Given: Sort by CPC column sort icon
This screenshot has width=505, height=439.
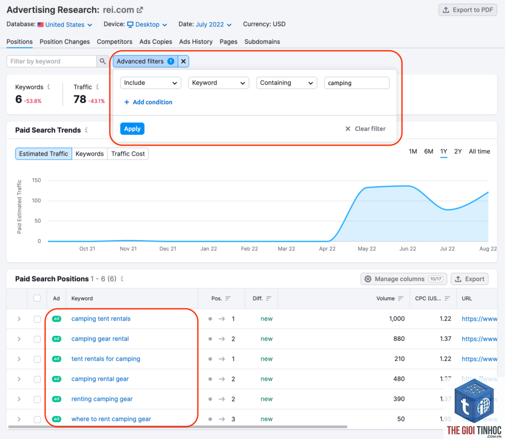Looking at the screenshot, I should [447, 298].
